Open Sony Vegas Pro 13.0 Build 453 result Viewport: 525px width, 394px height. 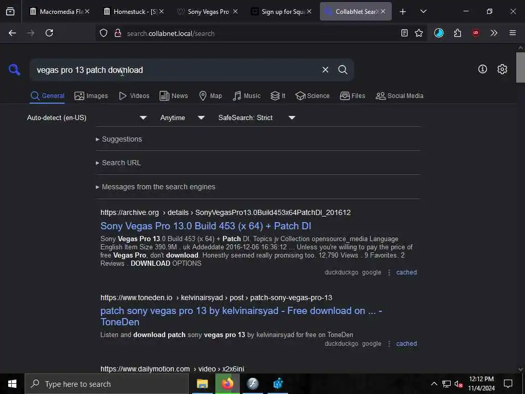[206, 226]
